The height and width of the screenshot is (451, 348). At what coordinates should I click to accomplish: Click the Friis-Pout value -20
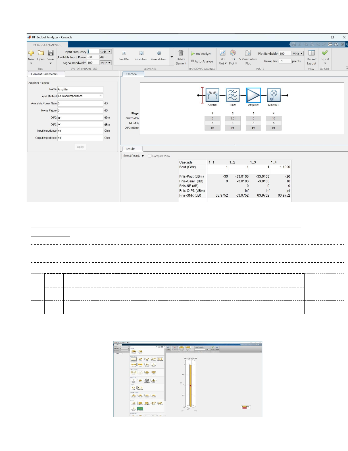pyautogui.click(x=288, y=176)
